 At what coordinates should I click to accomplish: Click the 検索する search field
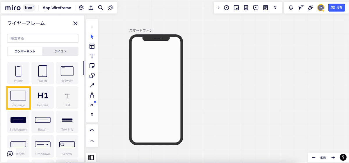(x=43, y=38)
